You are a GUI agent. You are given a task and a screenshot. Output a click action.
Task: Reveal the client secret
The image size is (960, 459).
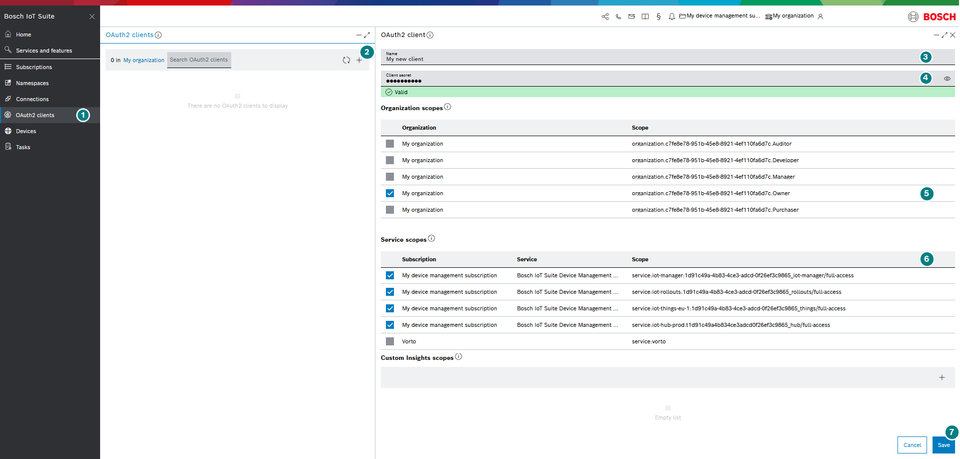click(x=947, y=79)
